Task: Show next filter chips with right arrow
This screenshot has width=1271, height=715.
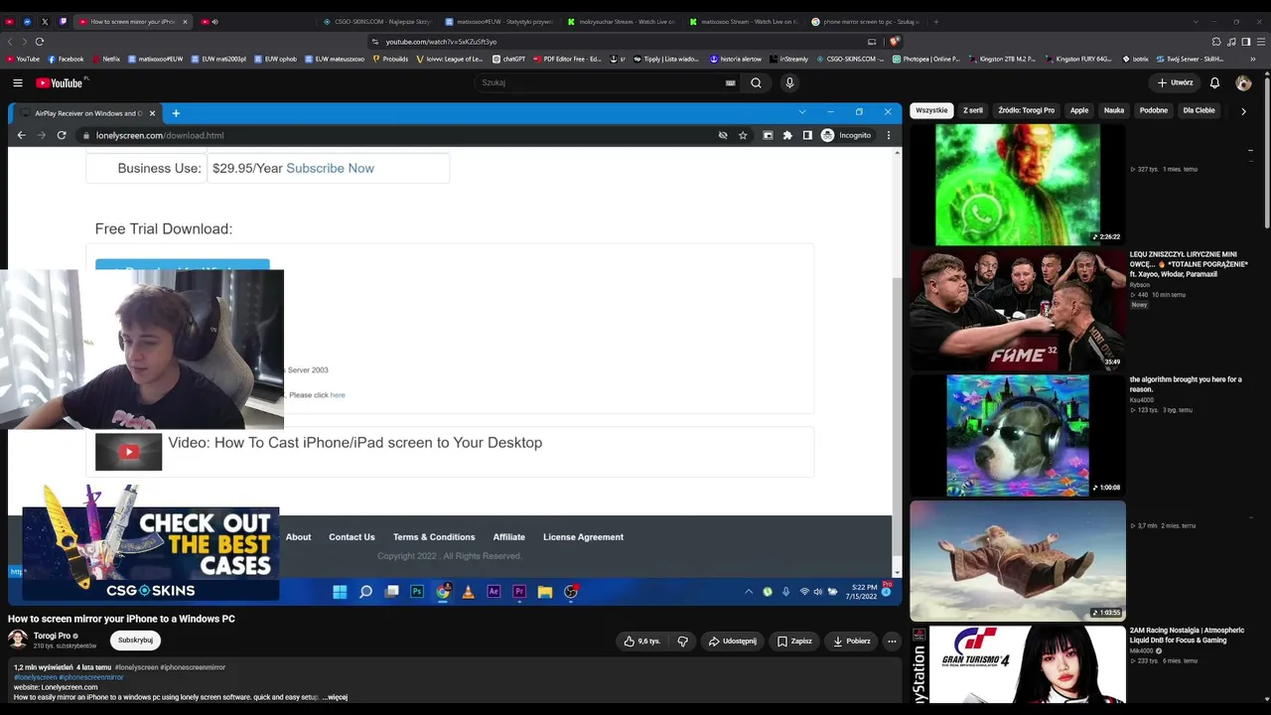Action: pos(1243,111)
